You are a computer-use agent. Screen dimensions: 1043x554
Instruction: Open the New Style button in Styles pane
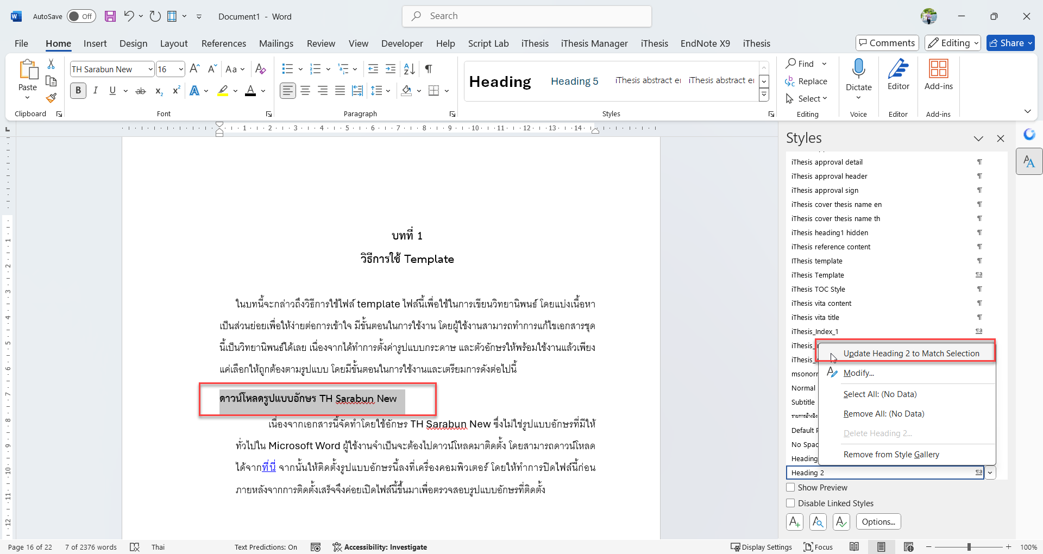pyautogui.click(x=795, y=522)
